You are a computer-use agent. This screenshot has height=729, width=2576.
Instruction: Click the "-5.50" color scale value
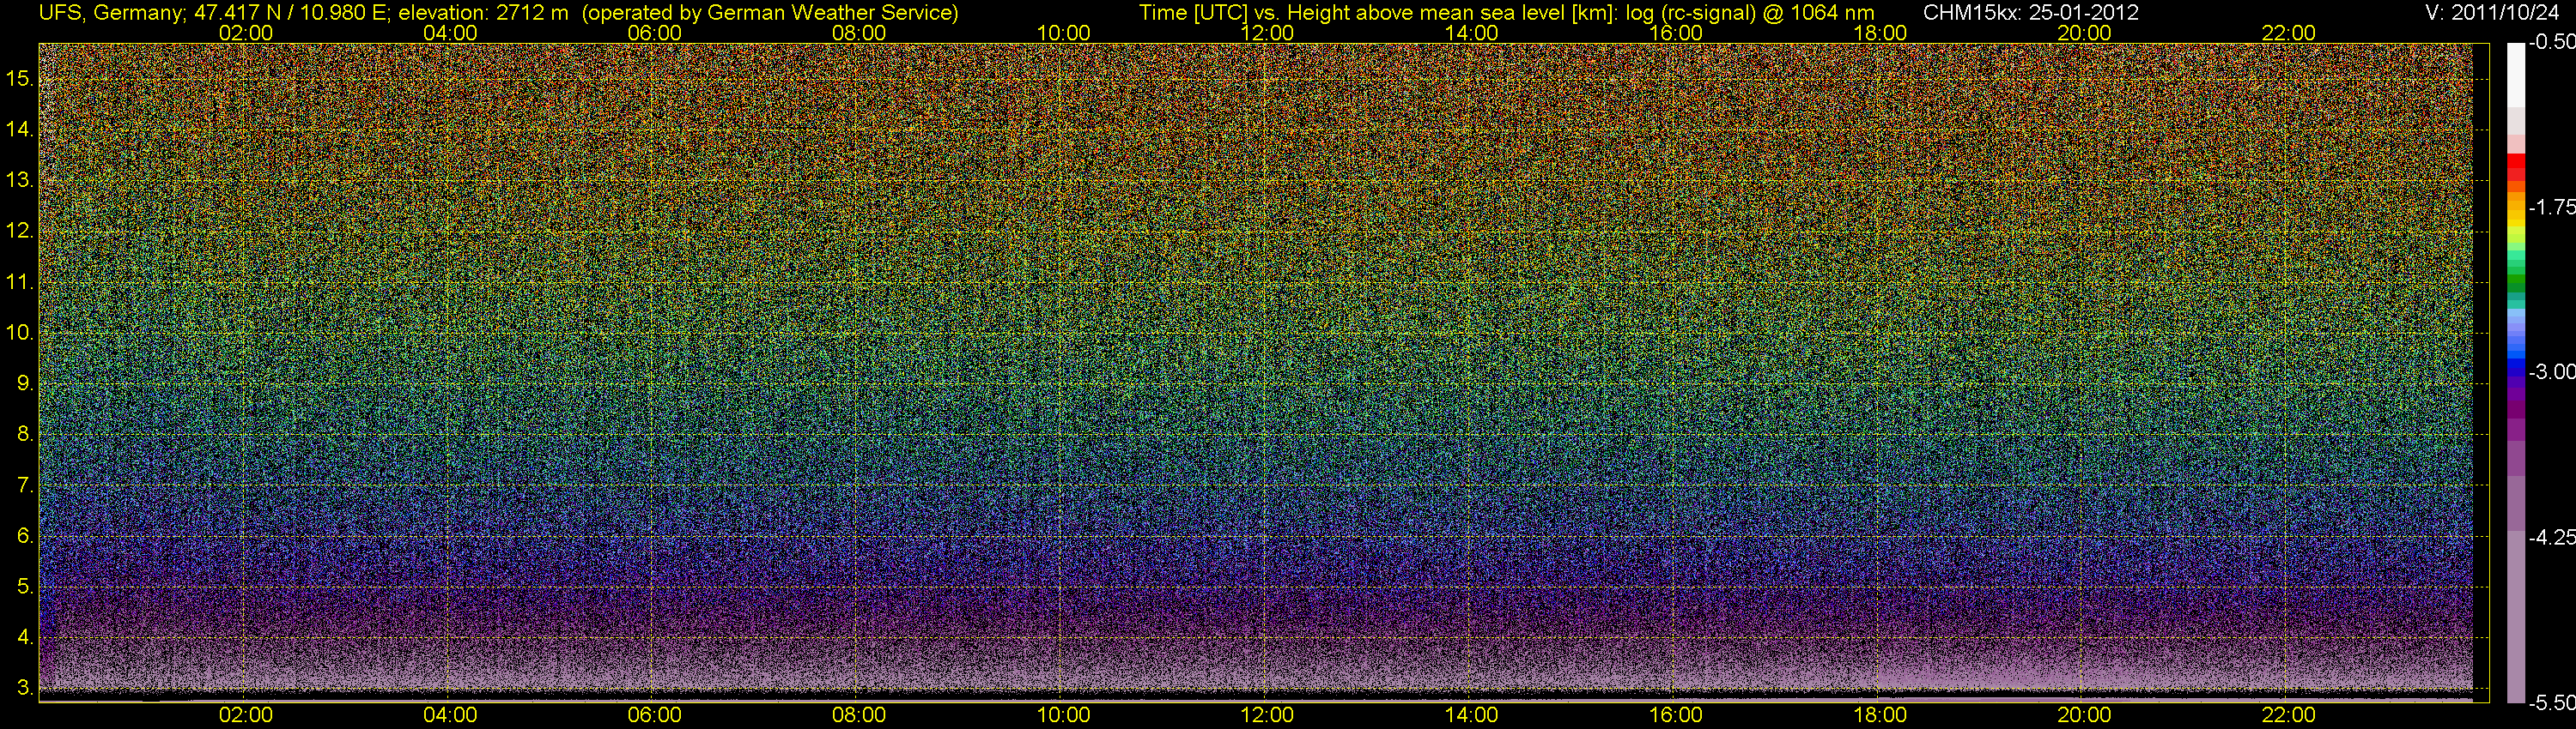(x=2551, y=702)
